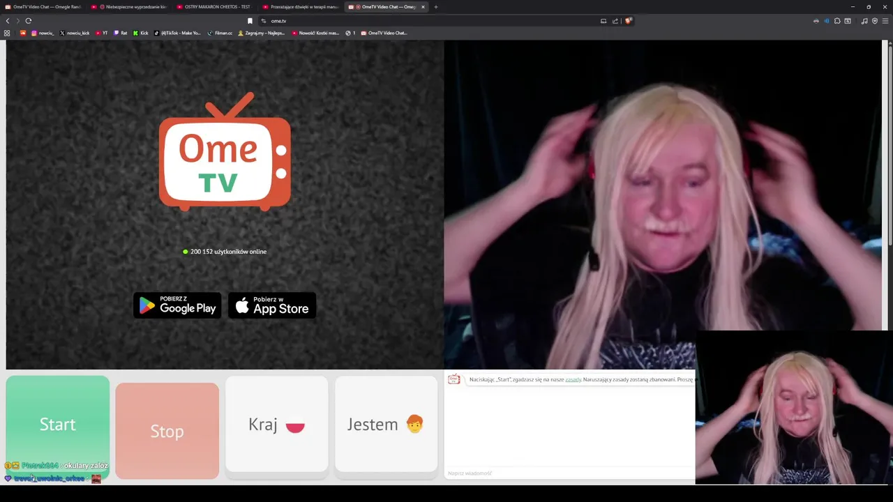Open the OmeTV Video Chat bookmark

384,33
